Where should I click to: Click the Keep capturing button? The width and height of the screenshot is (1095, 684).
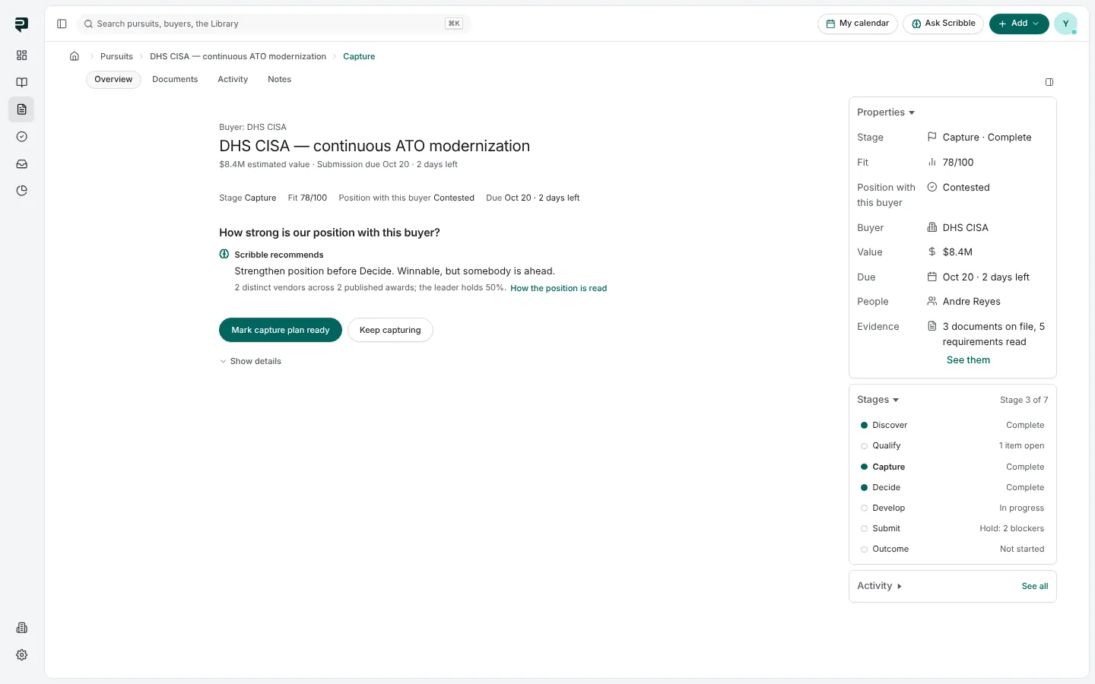390,330
